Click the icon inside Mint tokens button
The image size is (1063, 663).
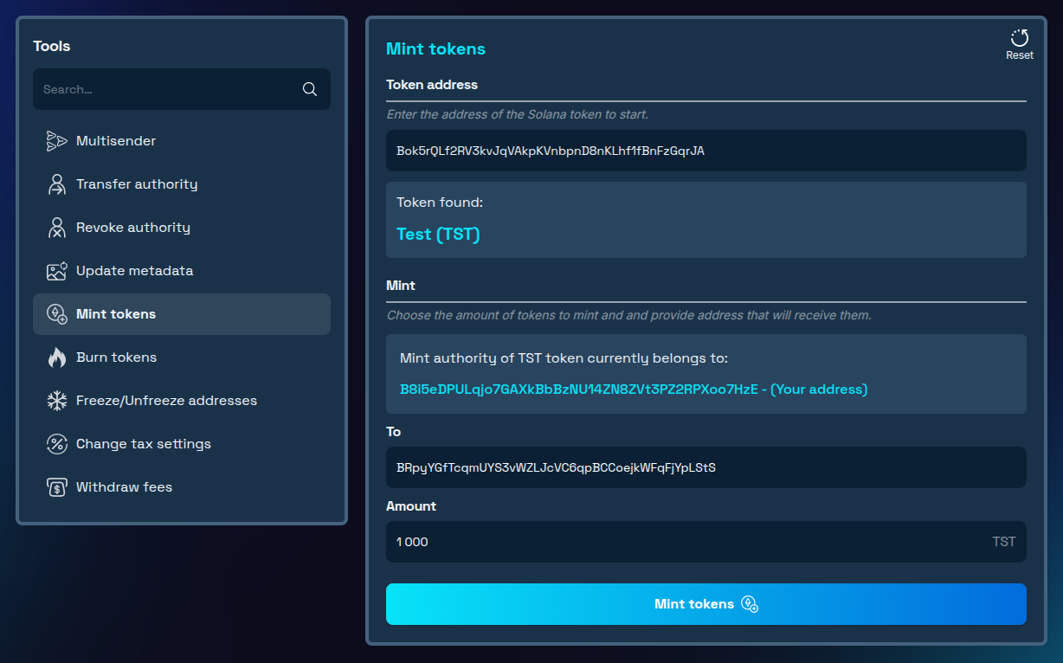[750, 604]
